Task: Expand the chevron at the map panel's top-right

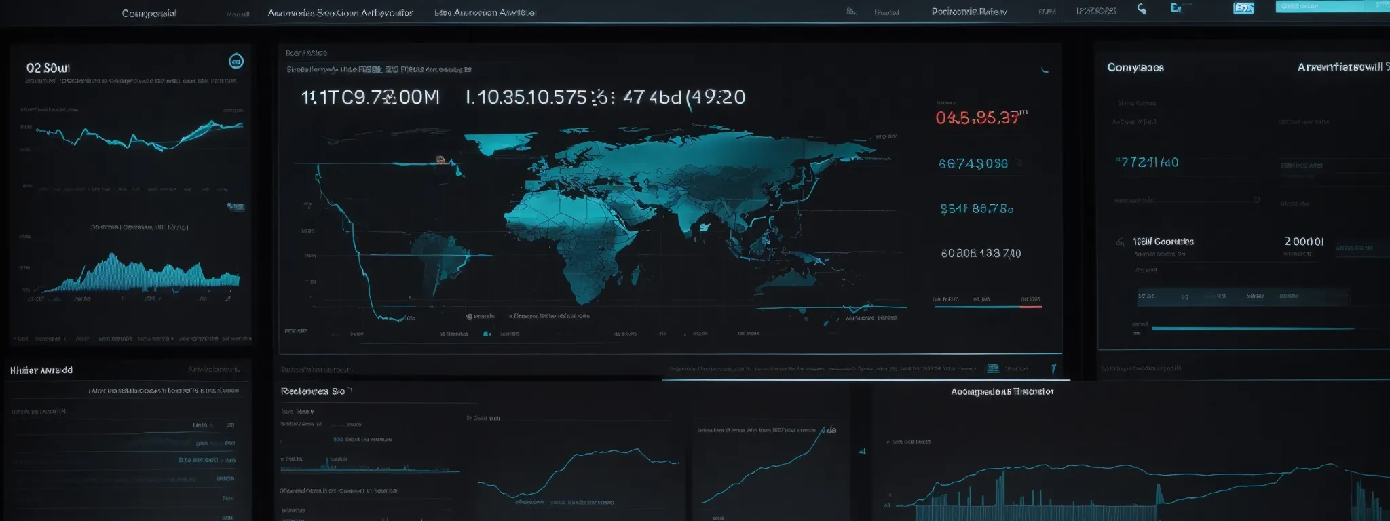Action: point(1045,70)
